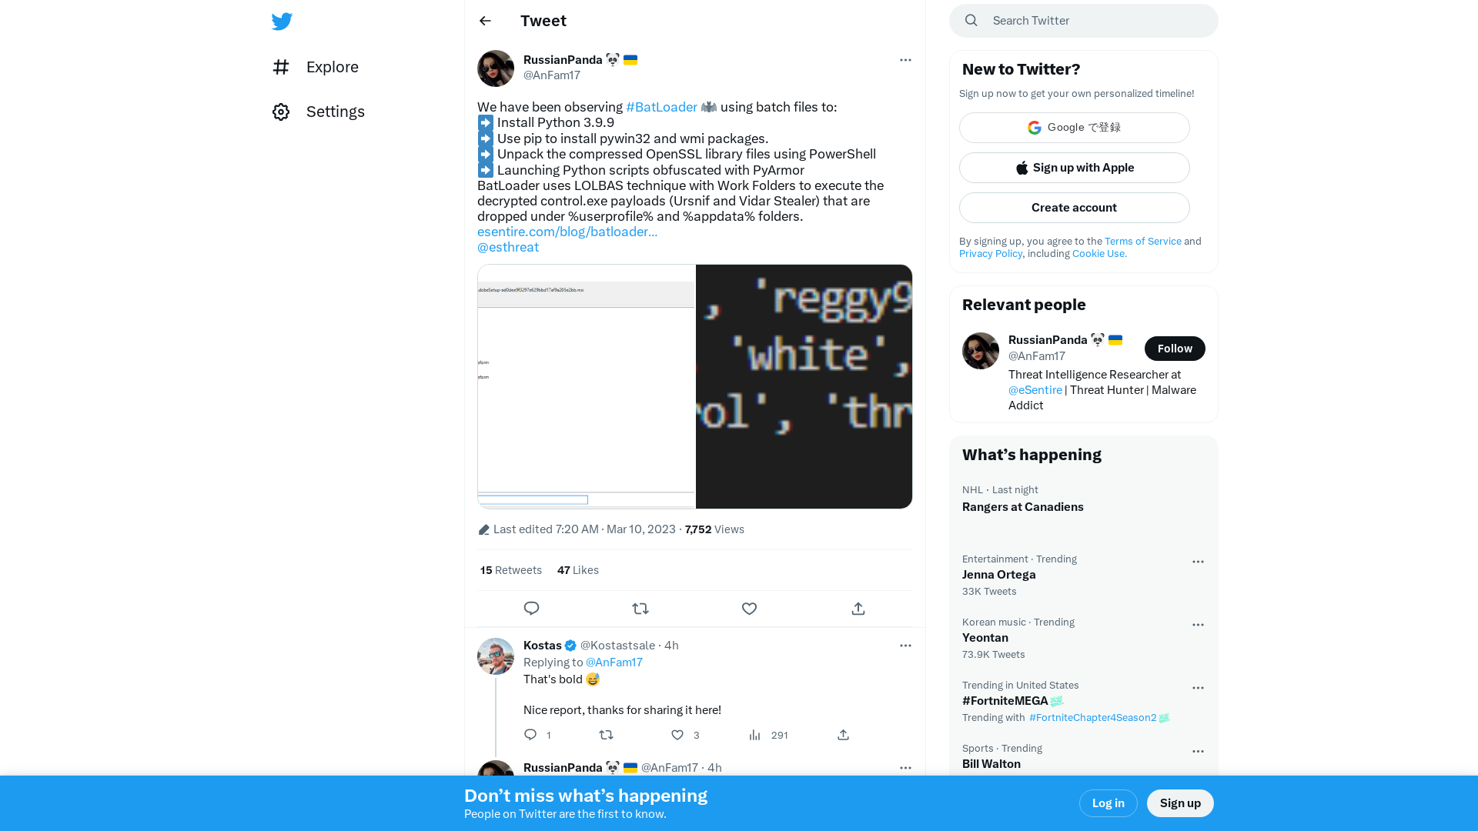The width and height of the screenshot is (1478, 831).
Task: Click the back arrow to go back
Action: 484,20
